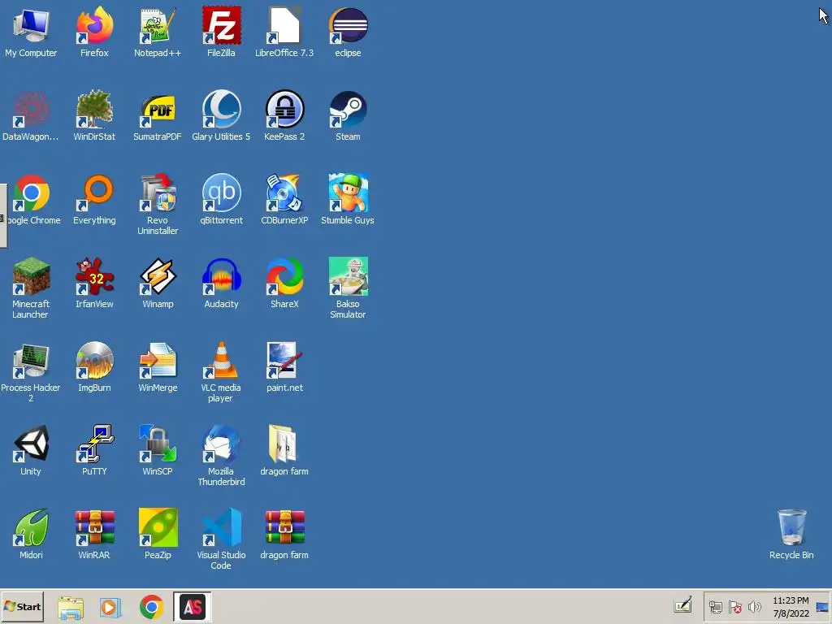Launch Firefox from the desktop
Viewport: 832px width, 624px height.
94,25
